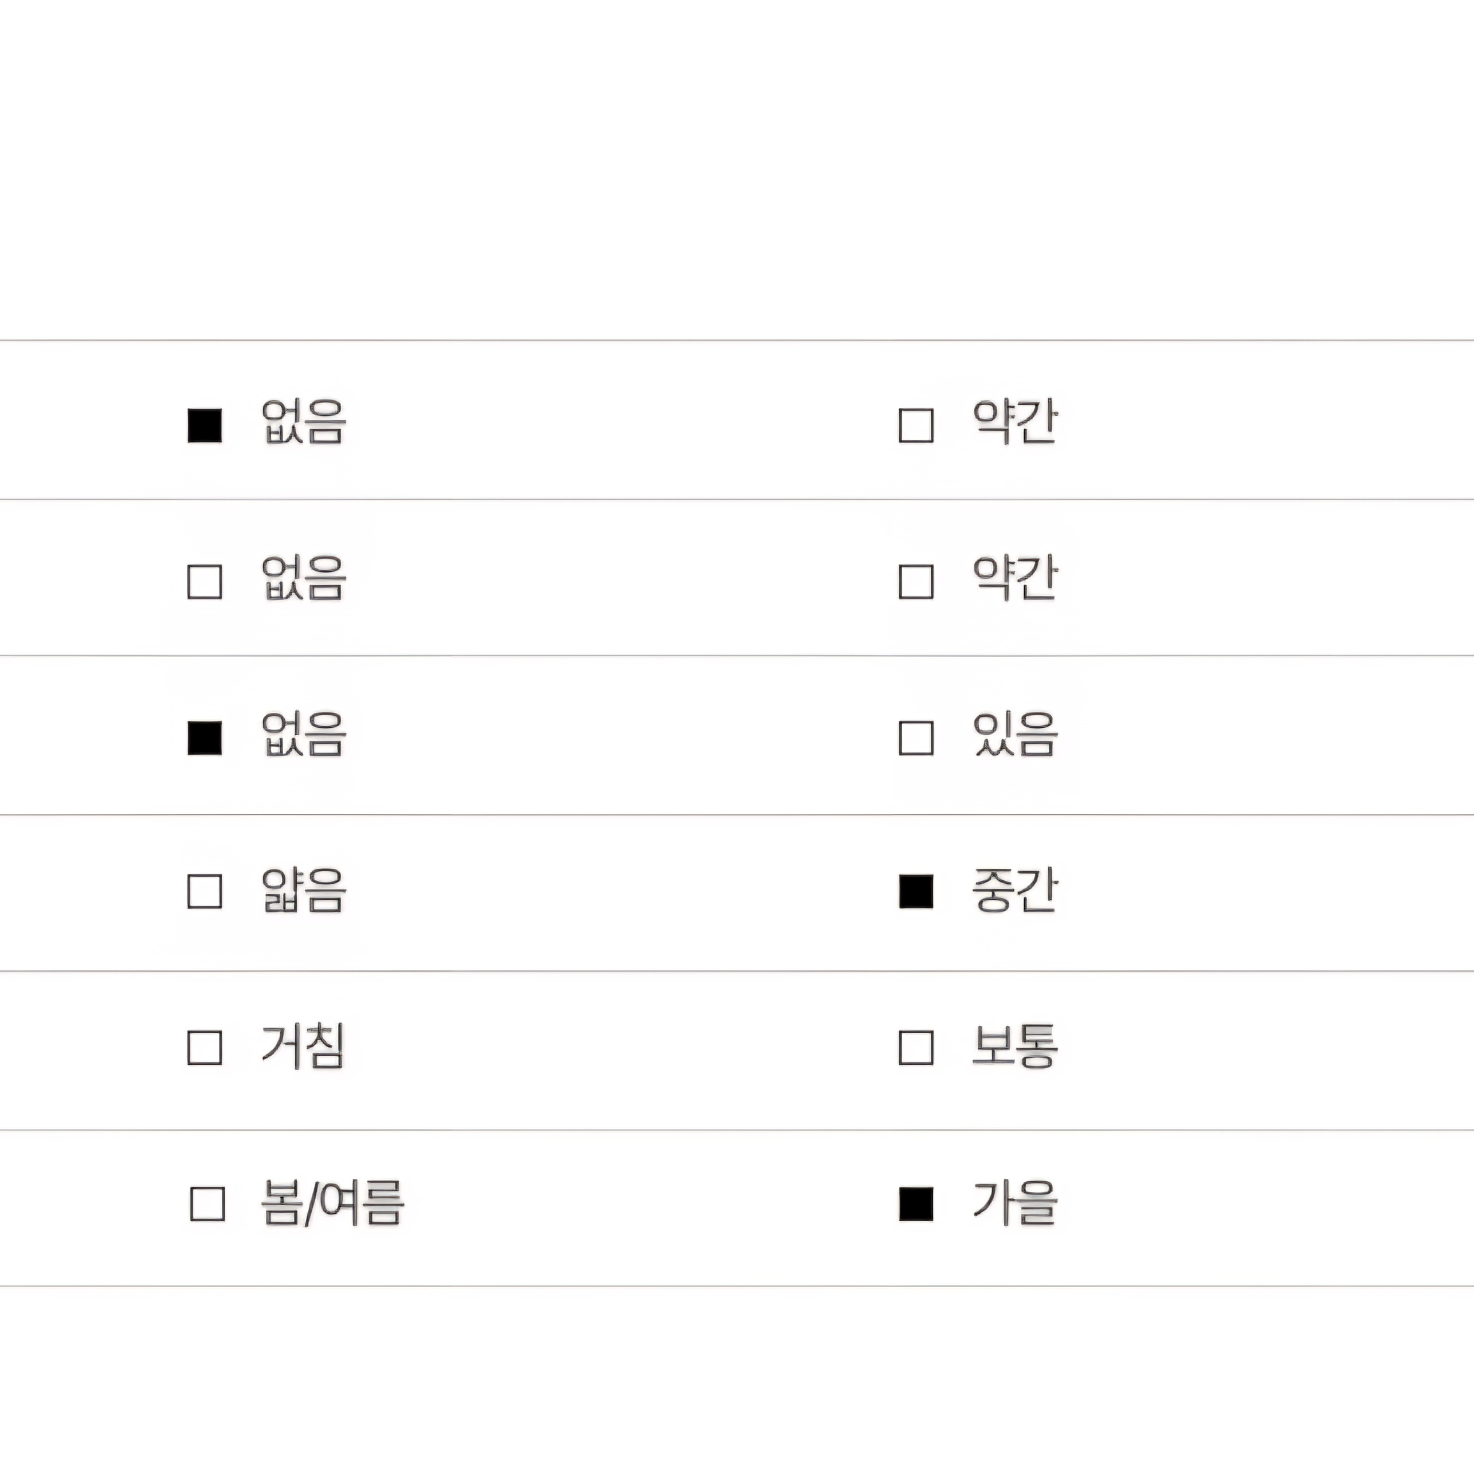Check the 거침 checkbox
Screen dimensions: 1474x1474
(205, 1048)
